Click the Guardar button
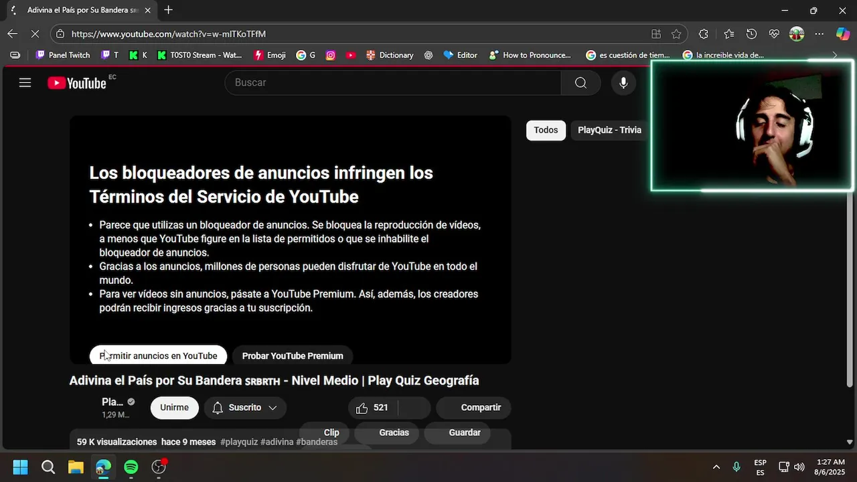Viewport: 857px width, 482px height. pyautogui.click(x=457, y=432)
